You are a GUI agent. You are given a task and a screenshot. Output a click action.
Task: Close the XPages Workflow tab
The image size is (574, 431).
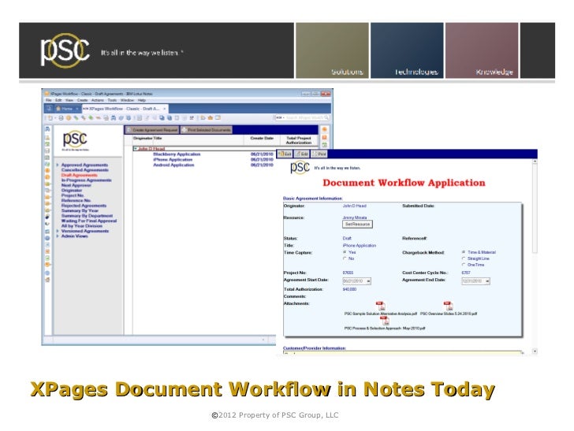[x=164, y=109]
